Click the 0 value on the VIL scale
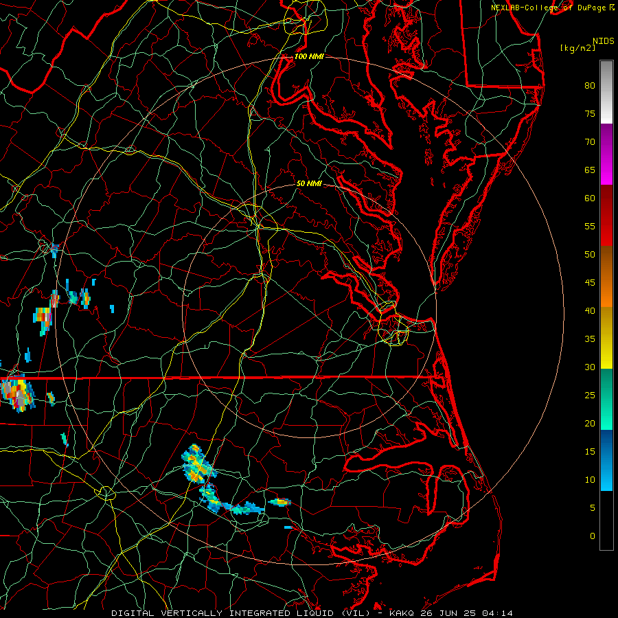 point(593,536)
